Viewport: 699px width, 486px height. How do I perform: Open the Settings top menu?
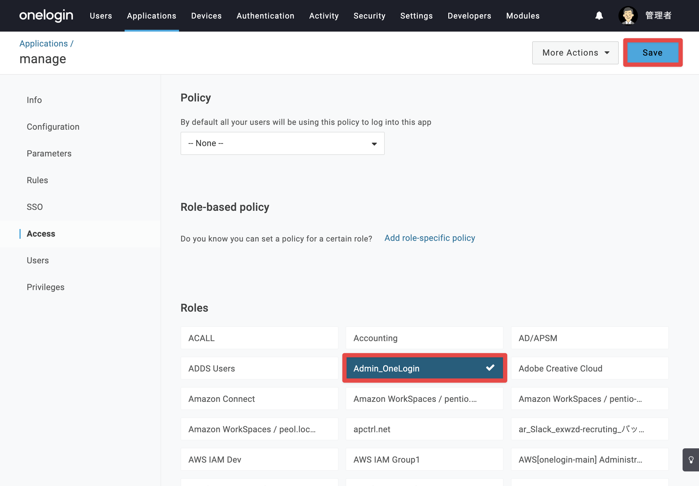[416, 16]
